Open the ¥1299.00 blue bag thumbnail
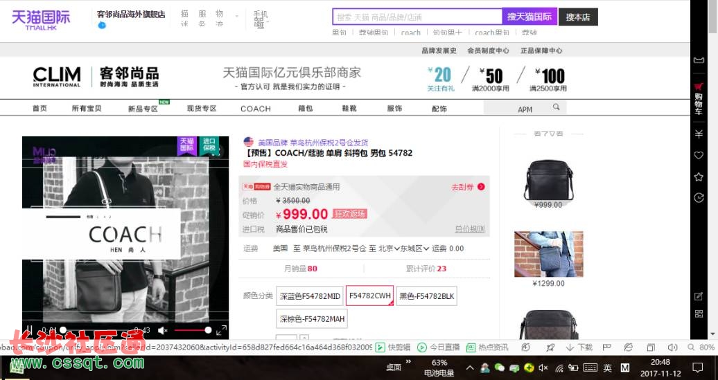This screenshot has height=380, width=718. pyautogui.click(x=549, y=254)
